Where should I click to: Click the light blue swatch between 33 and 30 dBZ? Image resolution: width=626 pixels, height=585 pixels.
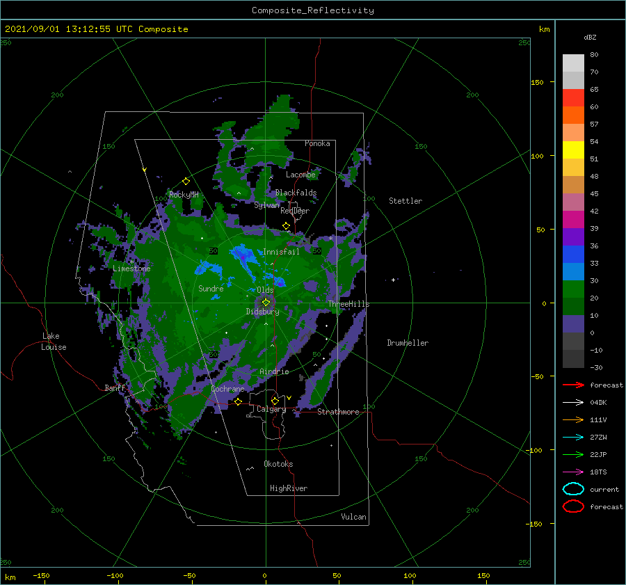pyautogui.click(x=573, y=272)
